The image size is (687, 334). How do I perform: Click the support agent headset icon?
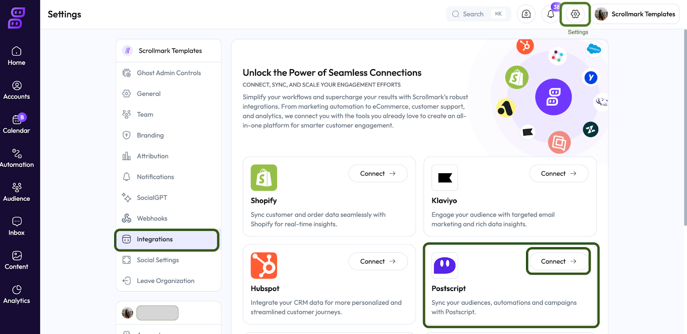click(x=526, y=14)
